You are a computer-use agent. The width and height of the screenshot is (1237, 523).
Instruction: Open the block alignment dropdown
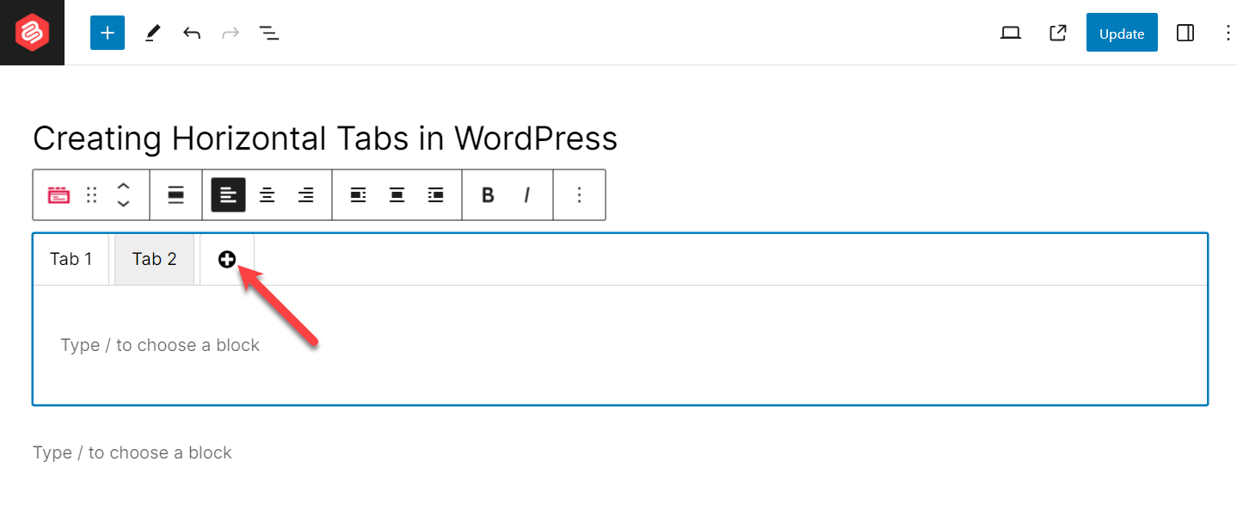click(x=176, y=195)
